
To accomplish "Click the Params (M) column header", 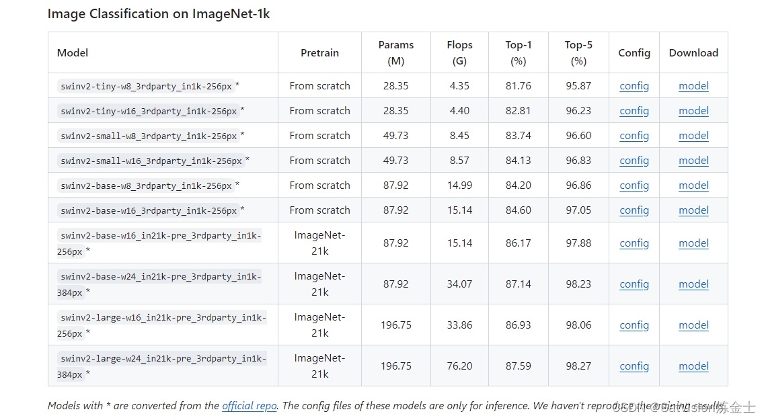I will pos(395,52).
